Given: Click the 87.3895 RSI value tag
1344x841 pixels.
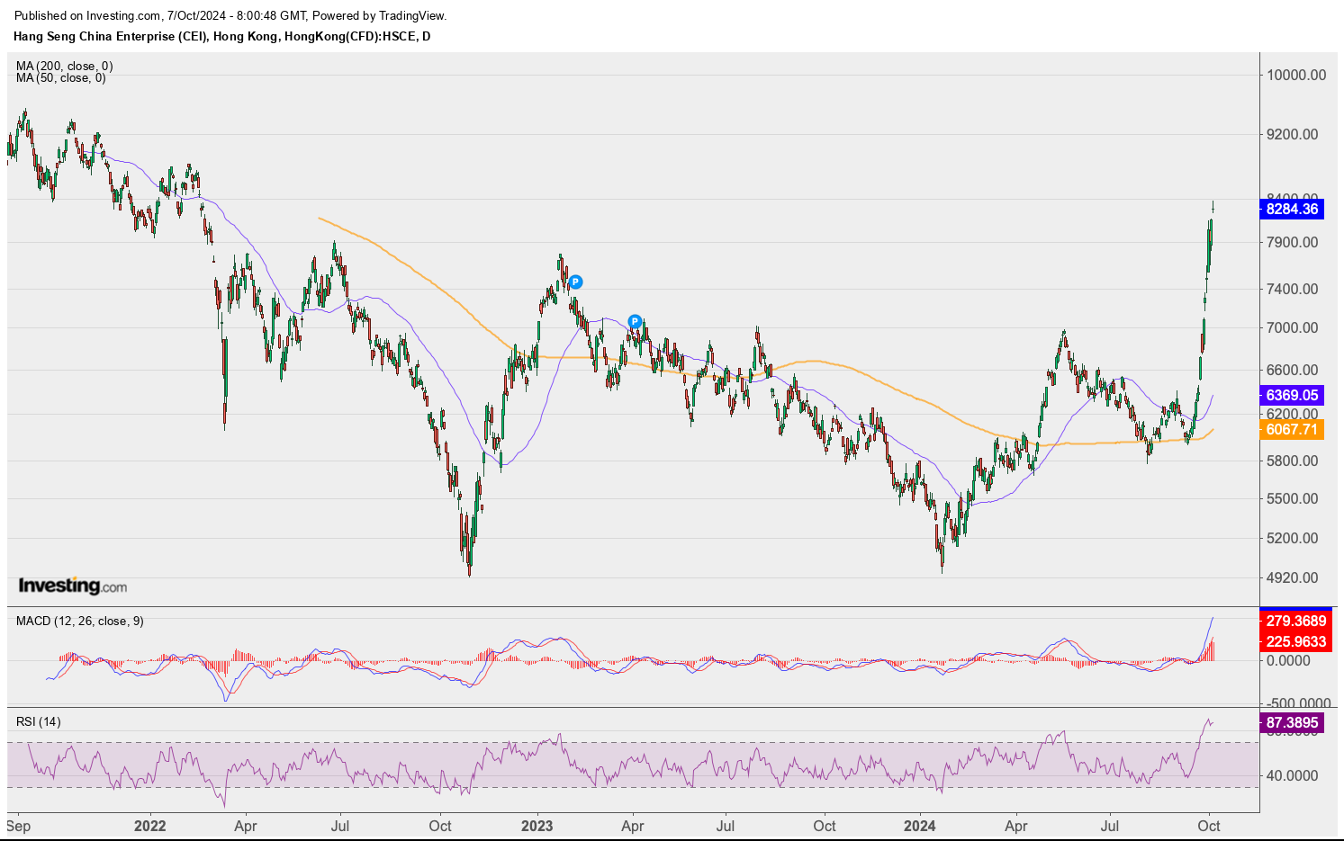Looking at the screenshot, I should tap(1292, 722).
